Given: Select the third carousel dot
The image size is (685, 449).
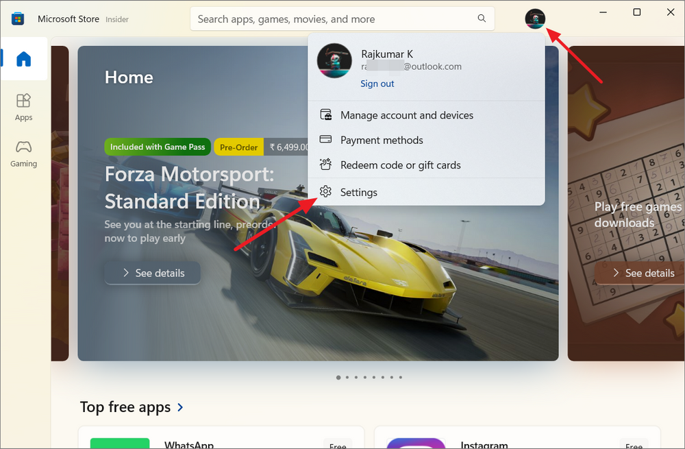Looking at the screenshot, I should pyautogui.click(x=356, y=377).
